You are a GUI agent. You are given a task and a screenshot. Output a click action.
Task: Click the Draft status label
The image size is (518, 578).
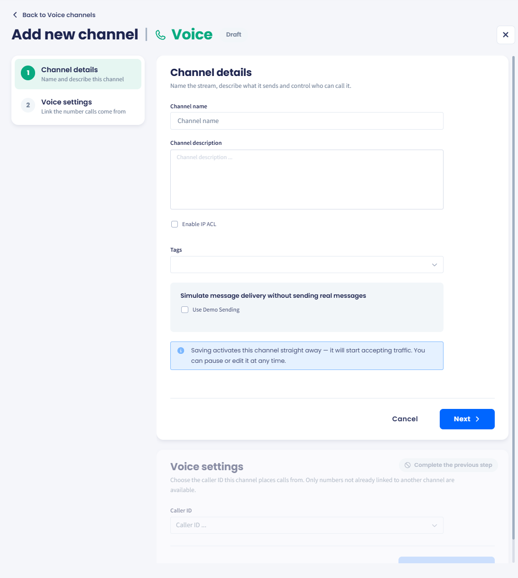click(234, 34)
